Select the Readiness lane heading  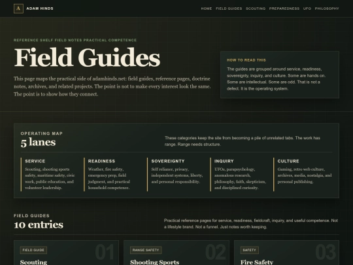101,161
